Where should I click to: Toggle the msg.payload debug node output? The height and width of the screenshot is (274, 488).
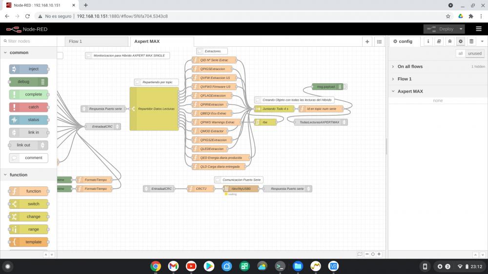pos(346,87)
